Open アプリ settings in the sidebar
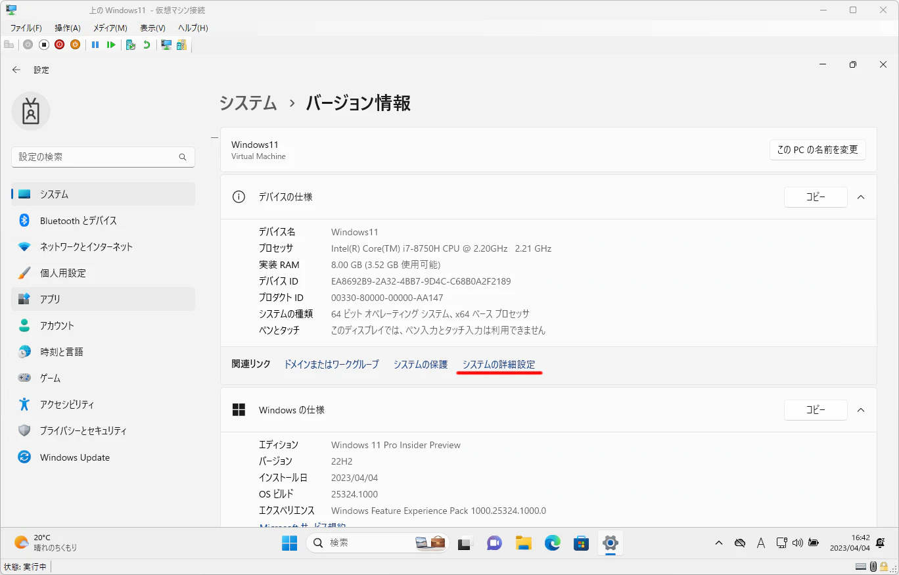 pyautogui.click(x=103, y=299)
